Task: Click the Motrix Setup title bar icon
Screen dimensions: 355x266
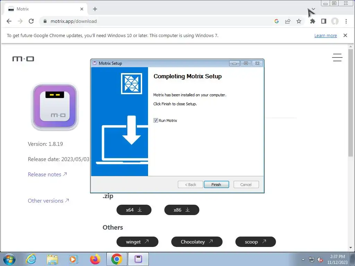Action: tap(95, 63)
